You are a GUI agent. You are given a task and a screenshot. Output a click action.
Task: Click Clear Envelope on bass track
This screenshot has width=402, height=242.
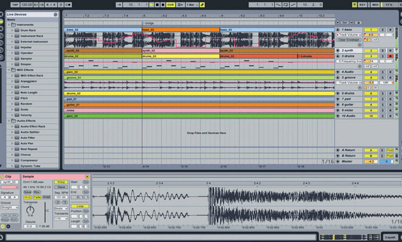coord(349,40)
